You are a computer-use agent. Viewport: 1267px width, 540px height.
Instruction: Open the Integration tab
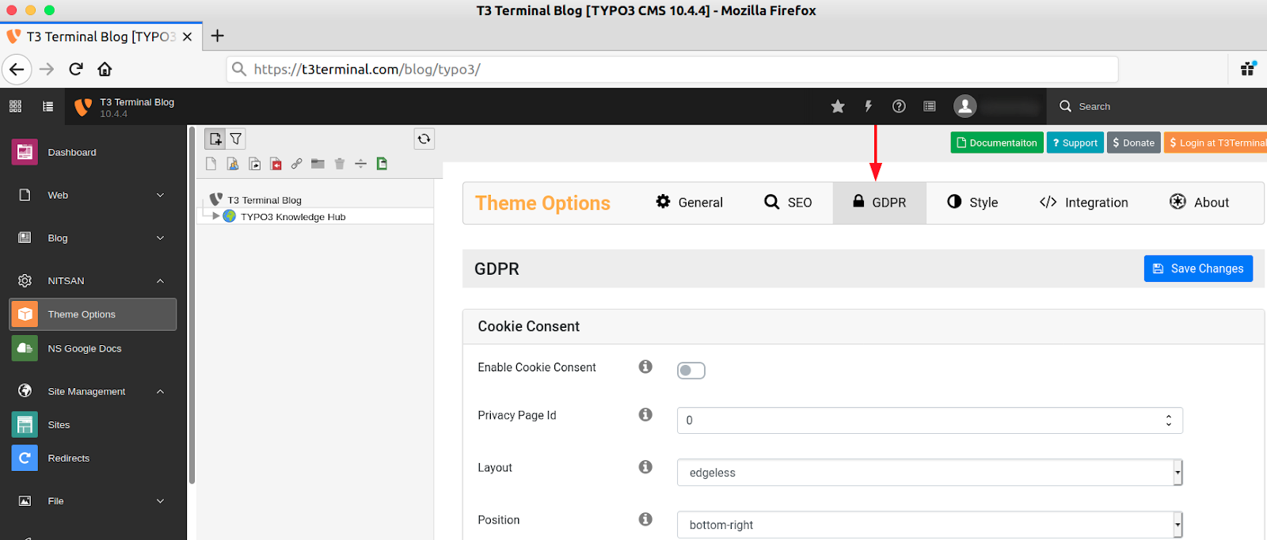[1083, 203]
